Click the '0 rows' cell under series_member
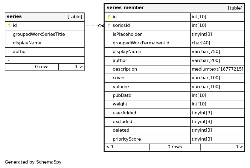The height and width of the screenshot is (168, 250). pos(175,147)
